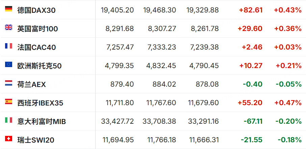Click the German flag icon
The height and width of the screenshot is (149, 306).
coord(8,9)
